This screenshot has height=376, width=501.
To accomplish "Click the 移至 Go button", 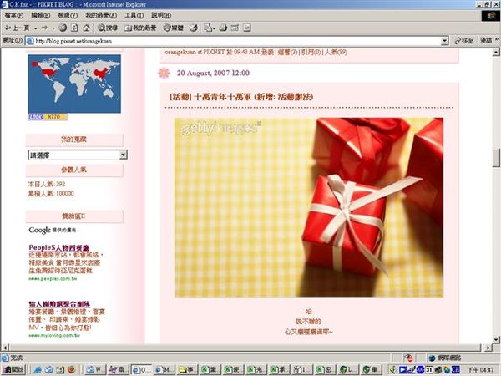I will click(x=463, y=41).
